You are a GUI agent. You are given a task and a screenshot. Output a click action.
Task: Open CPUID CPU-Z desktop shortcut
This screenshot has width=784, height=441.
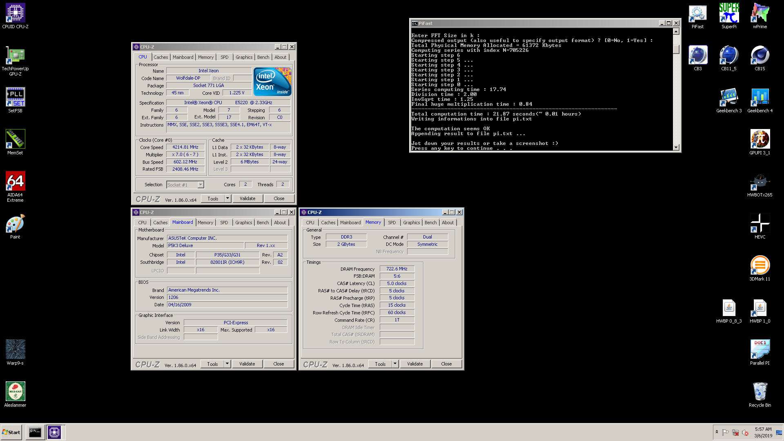click(15, 16)
